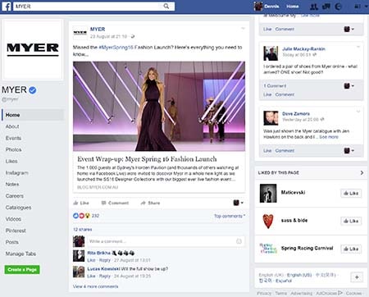The image size is (369, 297).
Task: Click in the Write a comment field
Action: (x=166, y=241)
